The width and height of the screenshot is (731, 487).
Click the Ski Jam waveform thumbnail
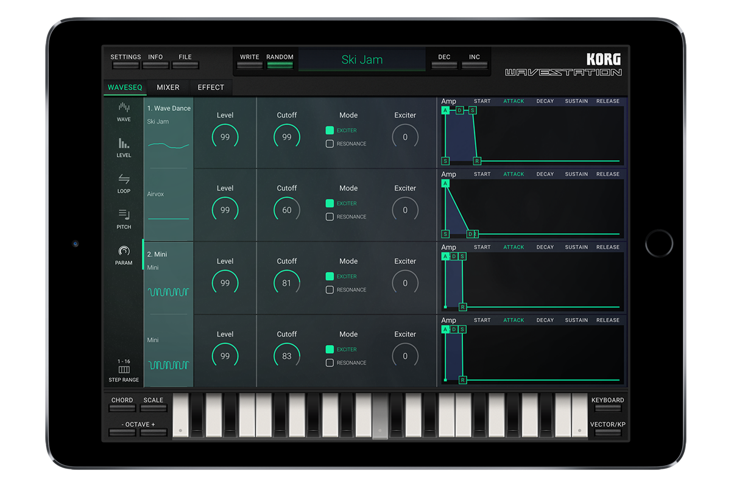pos(168,145)
